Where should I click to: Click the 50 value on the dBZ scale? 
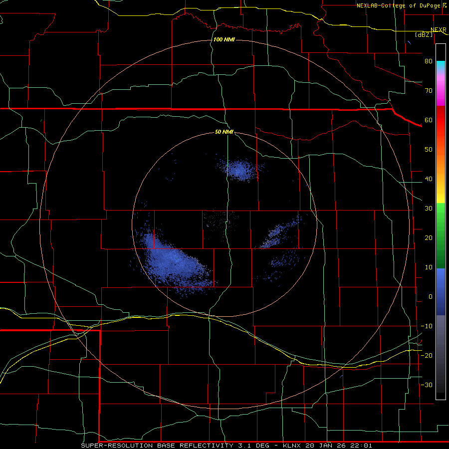click(429, 150)
